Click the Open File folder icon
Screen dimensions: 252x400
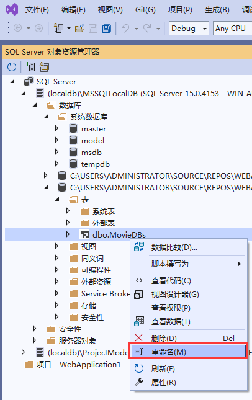click(x=79, y=29)
